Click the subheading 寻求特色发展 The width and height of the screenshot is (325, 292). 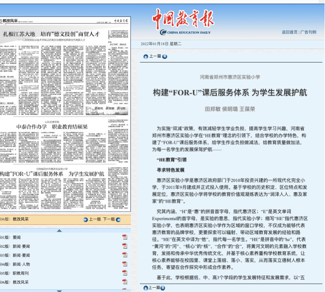[x=171, y=170]
